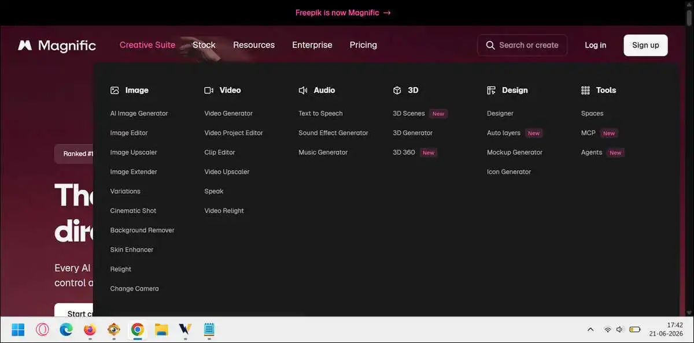Open Notepad from taskbar
The width and height of the screenshot is (694, 343).
point(209,330)
